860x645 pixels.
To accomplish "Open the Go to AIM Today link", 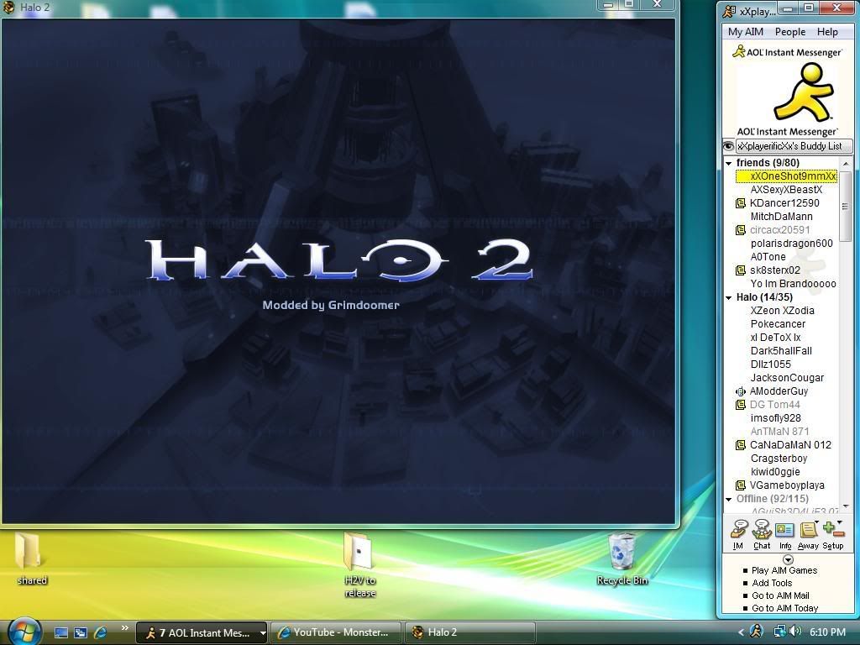I will click(x=785, y=608).
